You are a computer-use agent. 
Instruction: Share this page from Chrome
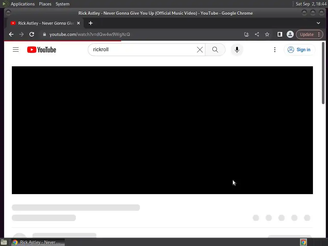(x=257, y=34)
